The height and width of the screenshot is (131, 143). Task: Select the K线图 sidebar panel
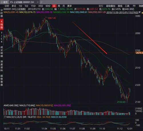coord(2,25)
